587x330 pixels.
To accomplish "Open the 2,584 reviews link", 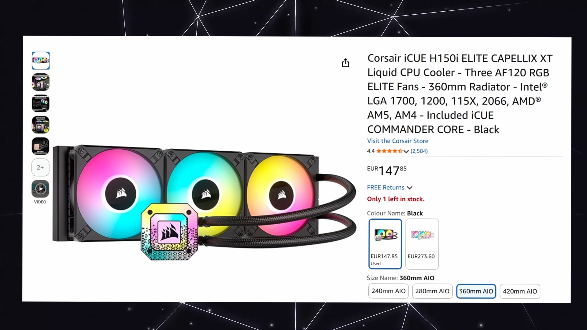I will [x=419, y=151].
